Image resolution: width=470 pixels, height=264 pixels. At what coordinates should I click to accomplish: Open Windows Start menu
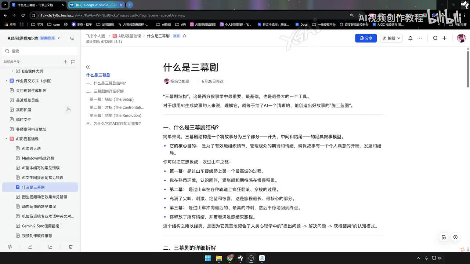(x=208, y=258)
